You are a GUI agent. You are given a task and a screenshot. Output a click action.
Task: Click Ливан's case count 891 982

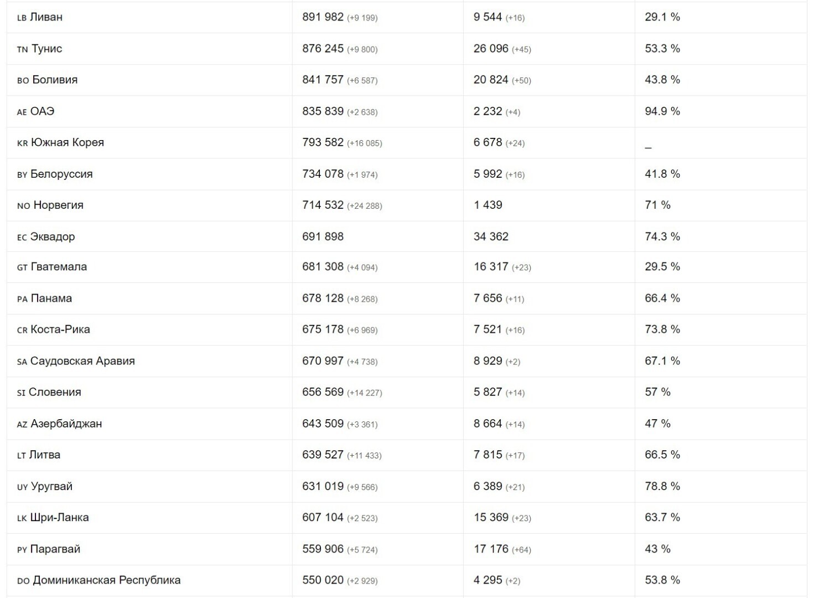click(x=323, y=17)
